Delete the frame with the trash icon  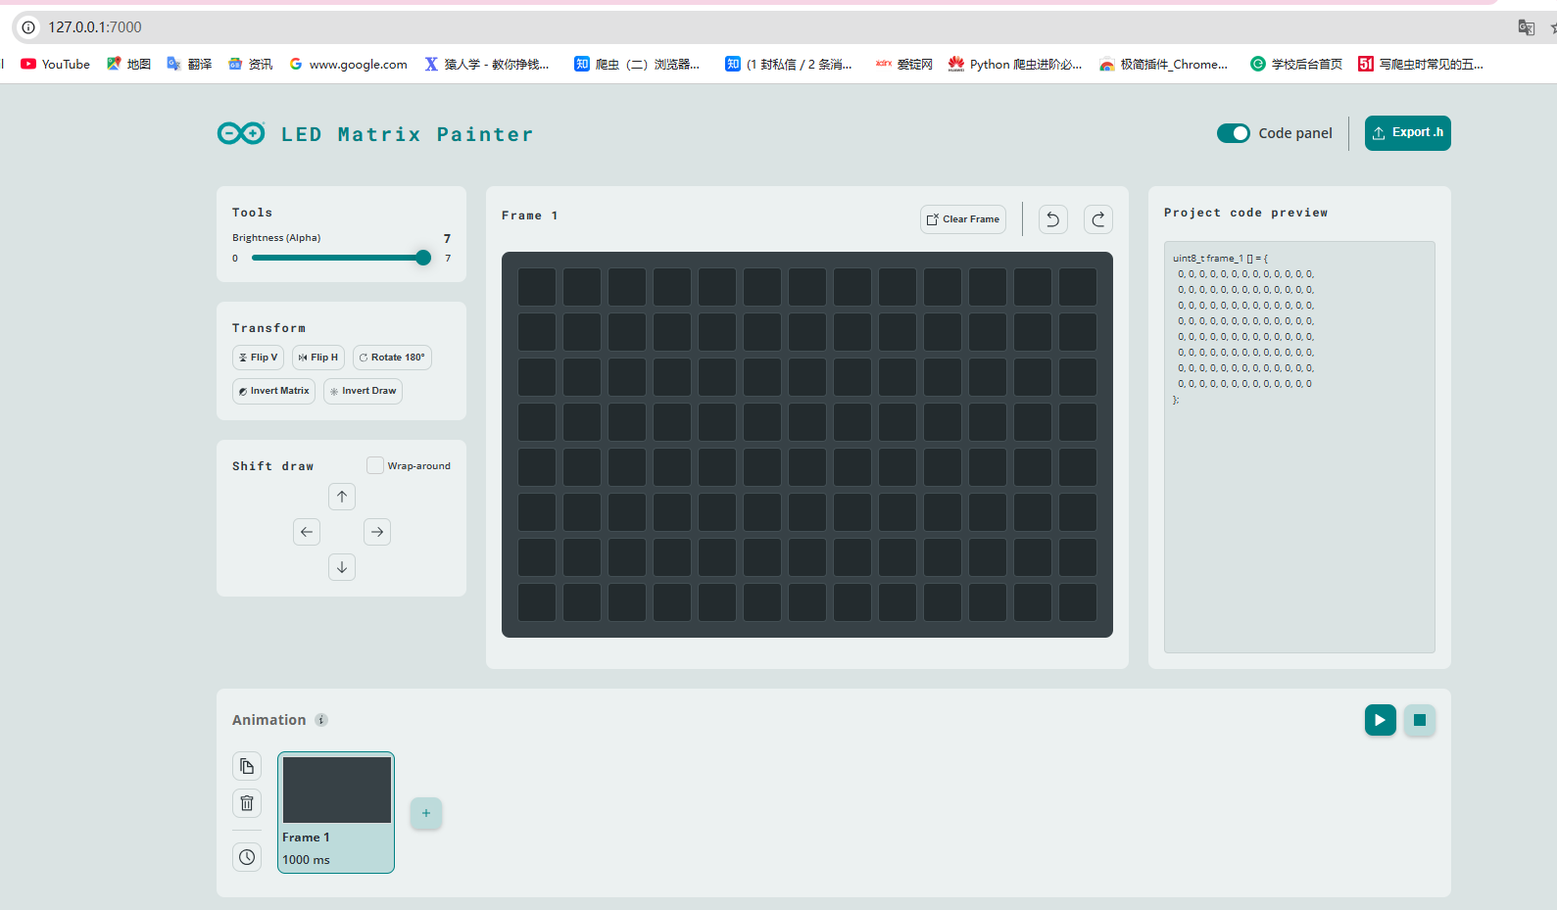[x=247, y=803]
